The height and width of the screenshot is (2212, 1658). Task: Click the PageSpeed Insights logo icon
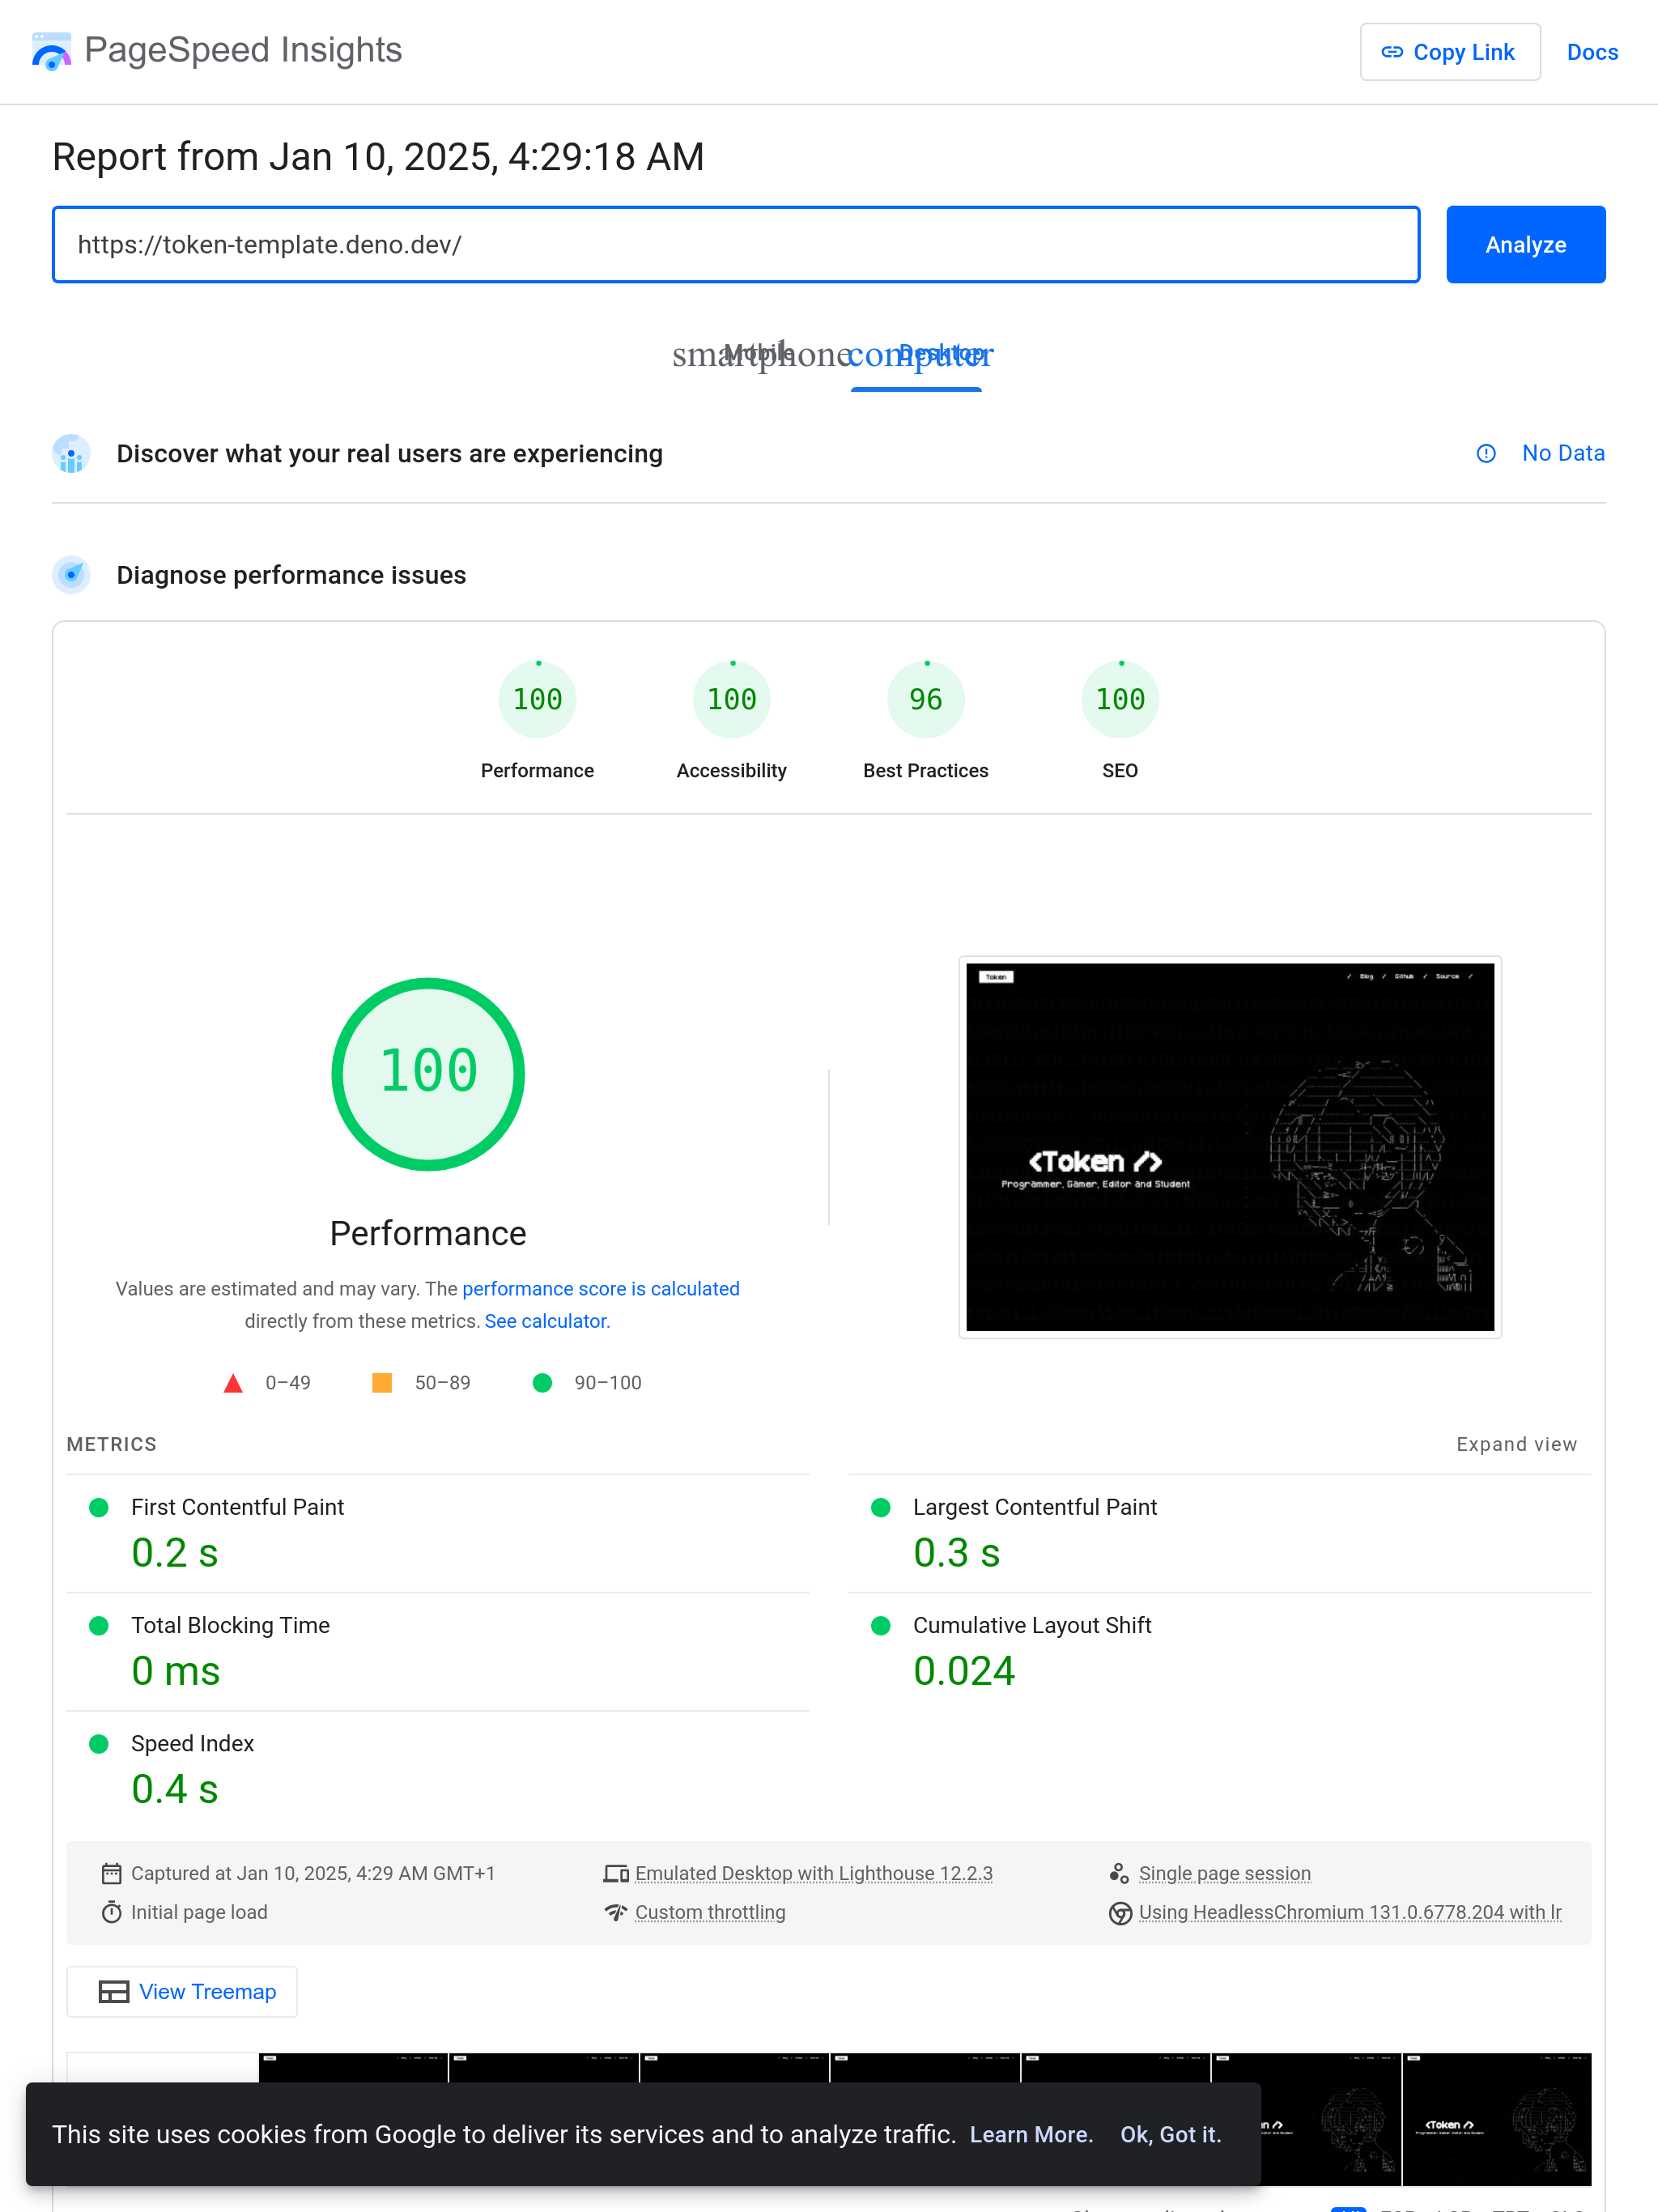click(x=51, y=51)
